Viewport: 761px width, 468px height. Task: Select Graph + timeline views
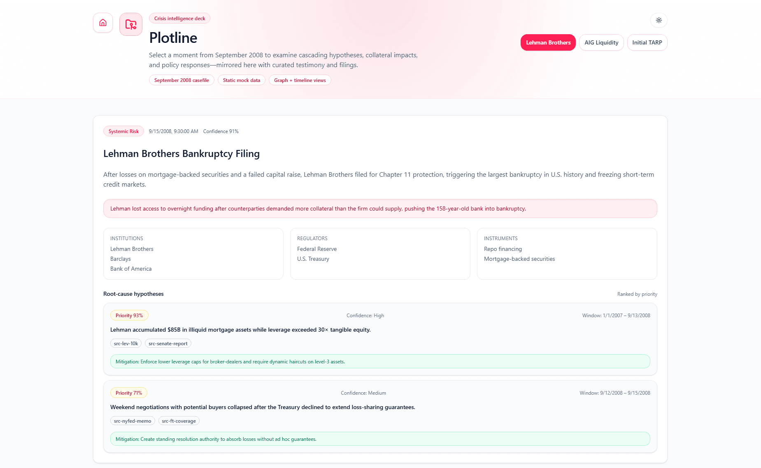pos(300,80)
